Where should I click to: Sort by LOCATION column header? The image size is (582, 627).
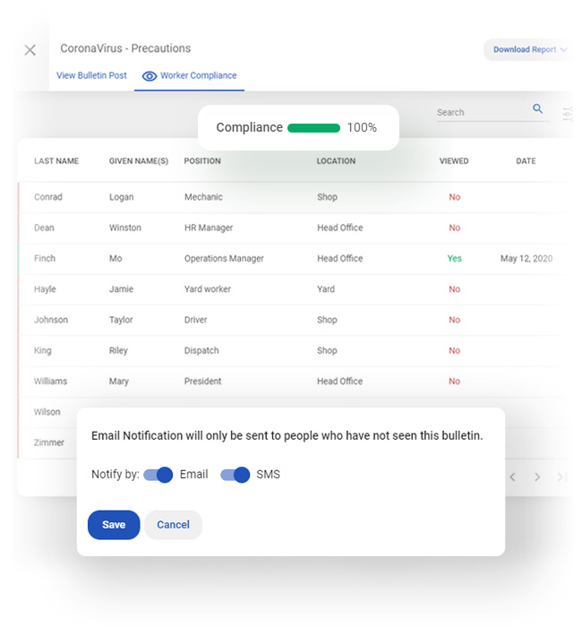(x=336, y=160)
